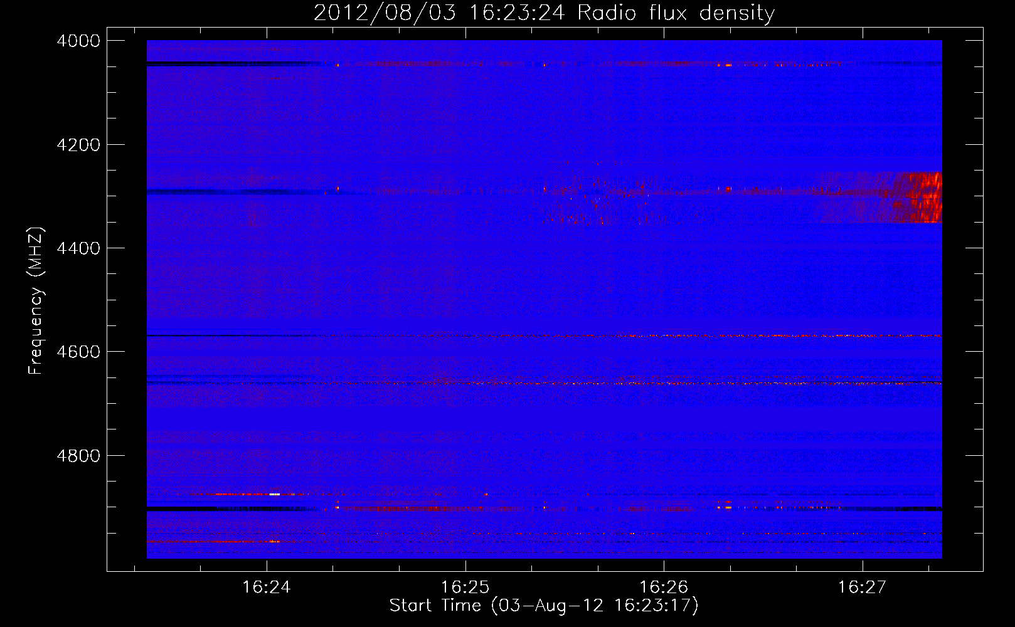Click the 4800 frequency tick label
This screenshot has width=1015, height=627.
coord(78,455)
